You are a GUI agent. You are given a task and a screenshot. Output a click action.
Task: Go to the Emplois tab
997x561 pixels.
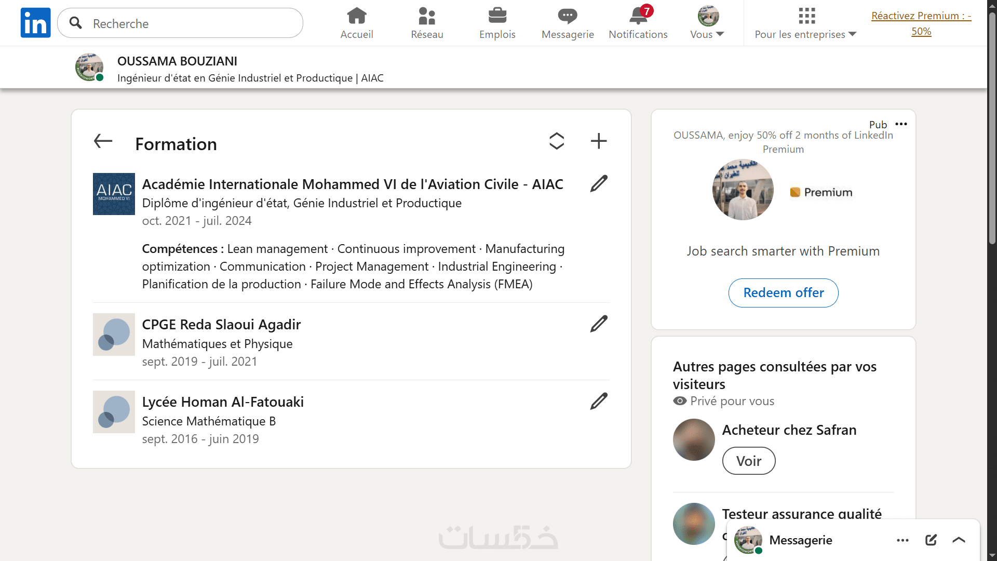[x=497, y=23]
